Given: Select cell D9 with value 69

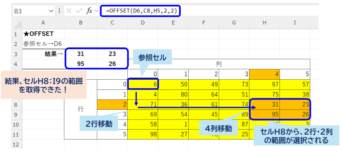Looking at the screenshot, I should (x=143, y=114).
